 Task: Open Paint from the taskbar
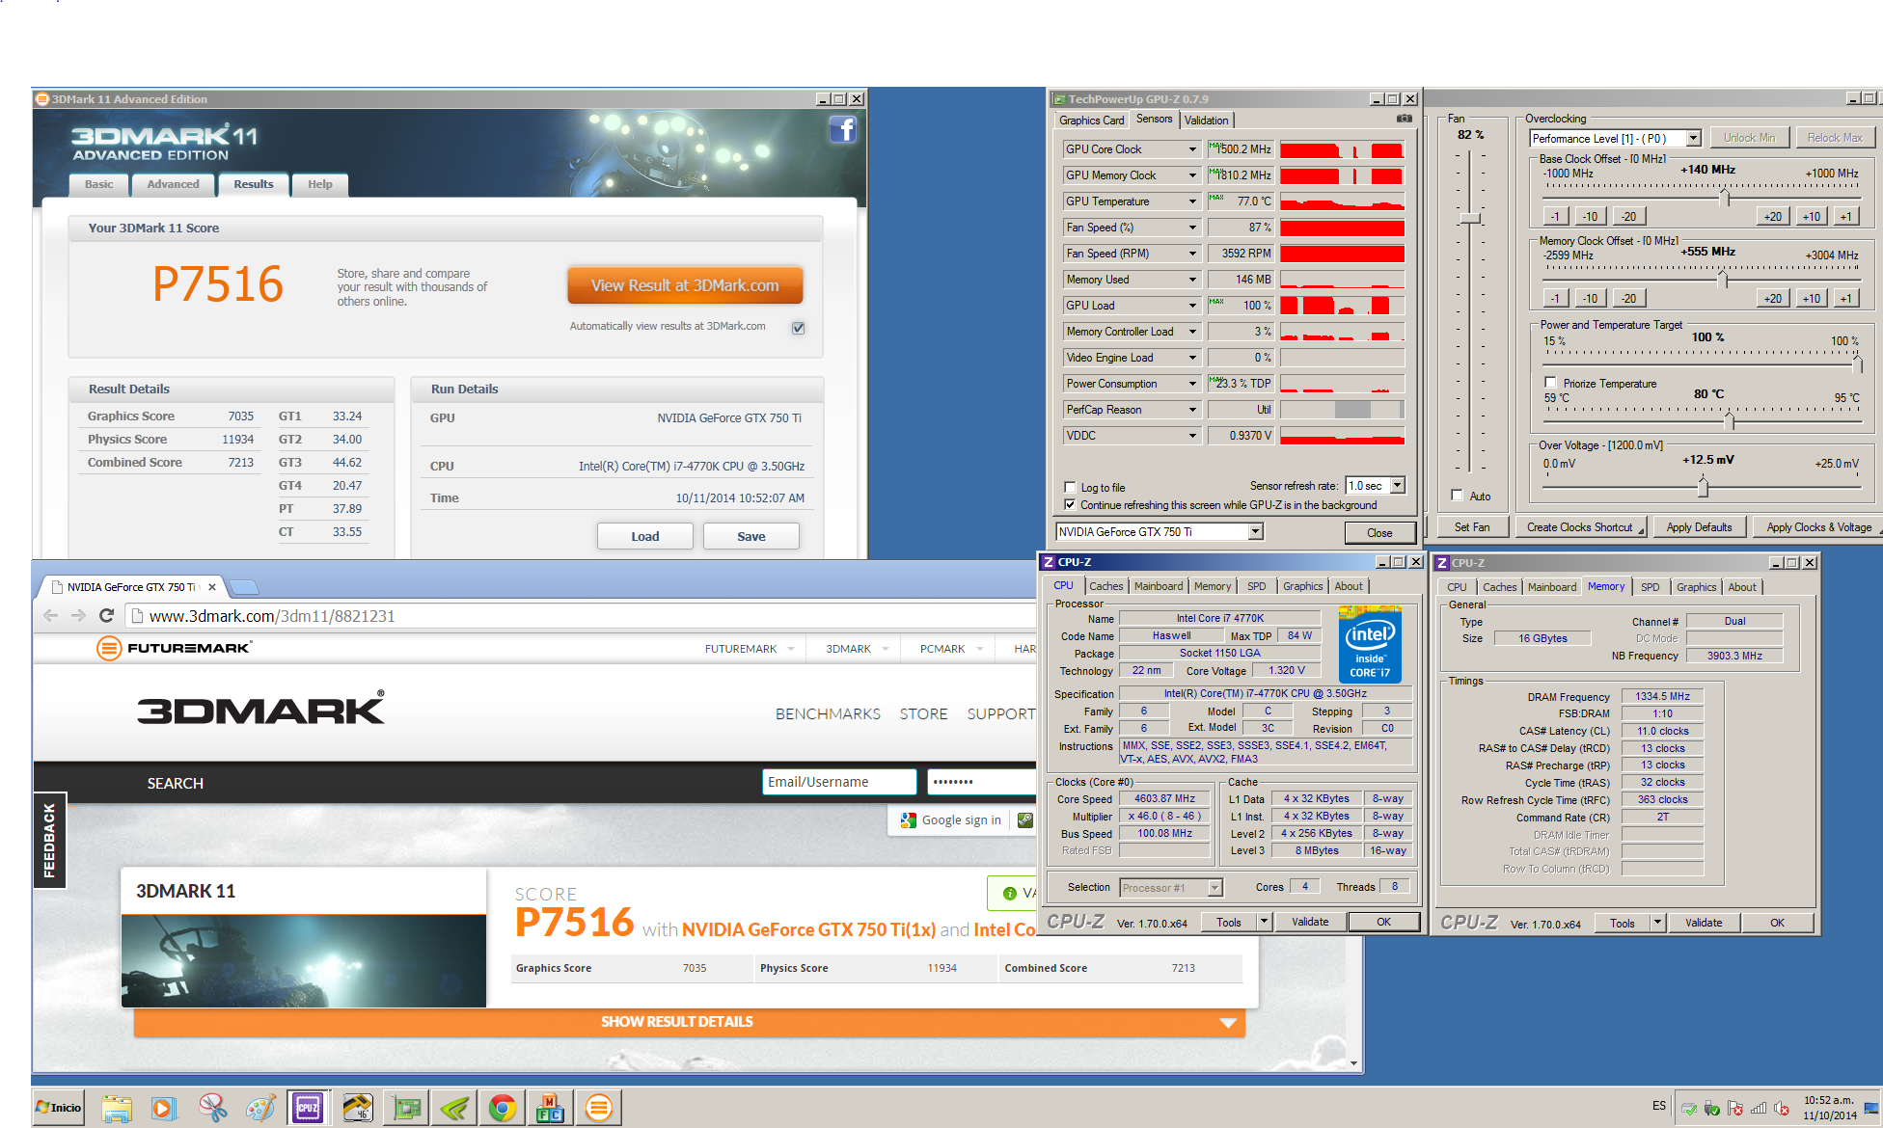tap(260, 1108)
